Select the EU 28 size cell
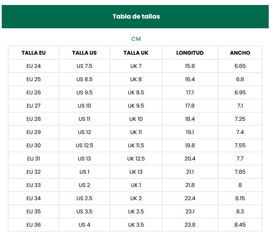 point(34,119)
